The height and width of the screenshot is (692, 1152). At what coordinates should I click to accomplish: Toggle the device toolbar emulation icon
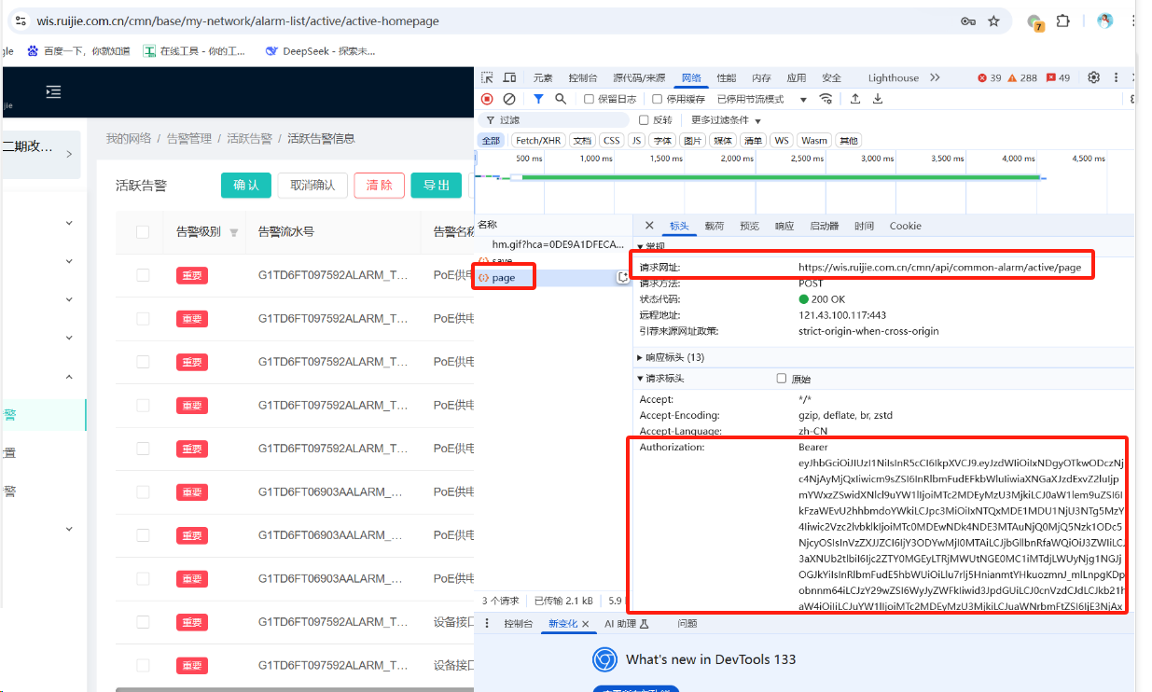(509, 77)
